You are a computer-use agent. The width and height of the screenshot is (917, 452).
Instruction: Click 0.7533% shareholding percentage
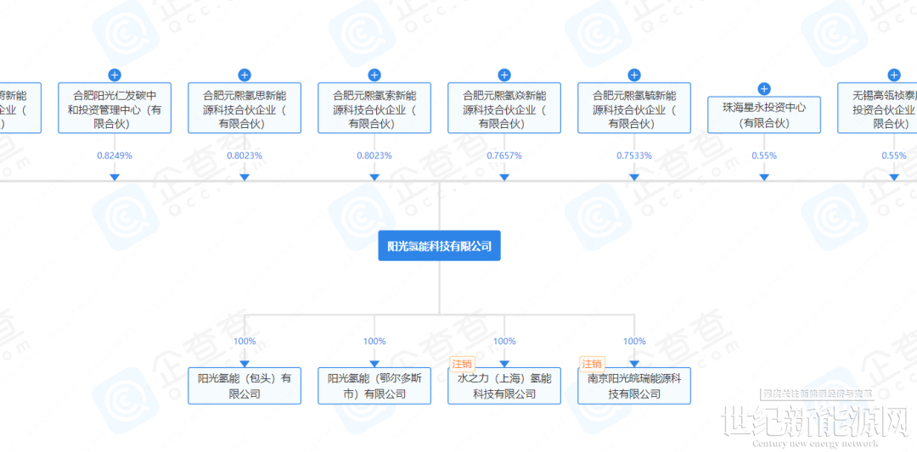(634, 156)
